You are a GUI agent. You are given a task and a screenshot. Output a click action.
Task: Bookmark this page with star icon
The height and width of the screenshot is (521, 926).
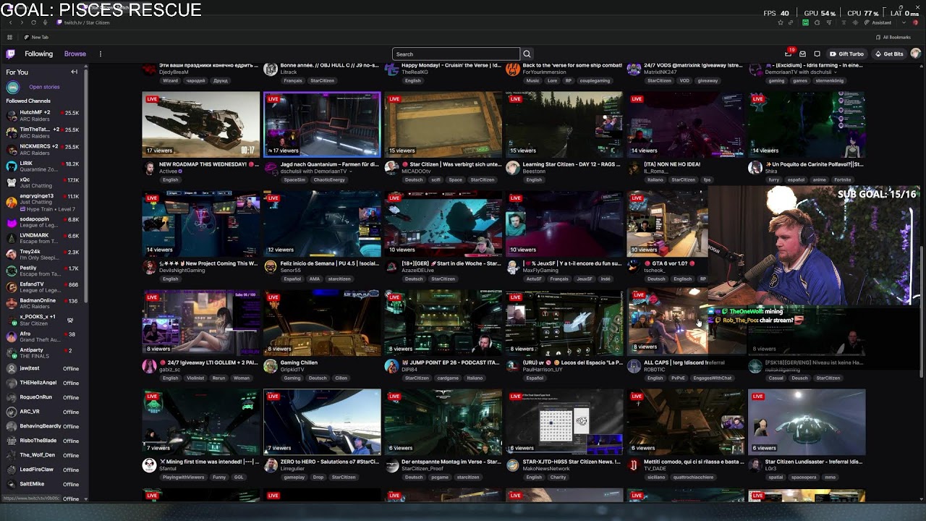click(780, 22)
